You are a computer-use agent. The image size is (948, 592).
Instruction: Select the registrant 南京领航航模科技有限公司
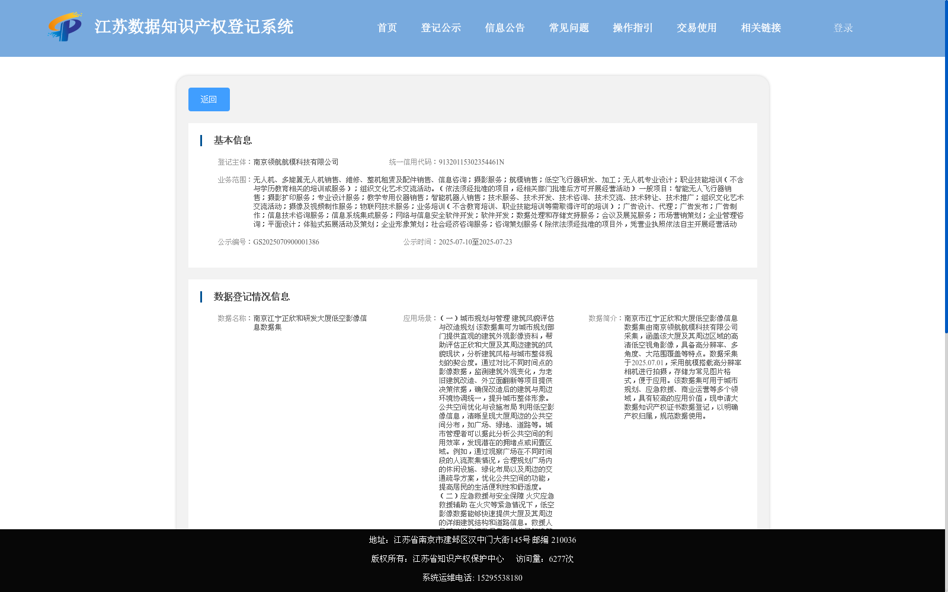pos(296,162)
